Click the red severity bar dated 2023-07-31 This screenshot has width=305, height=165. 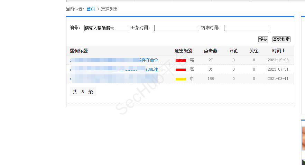pyautogui.click(x=181, y=70)
